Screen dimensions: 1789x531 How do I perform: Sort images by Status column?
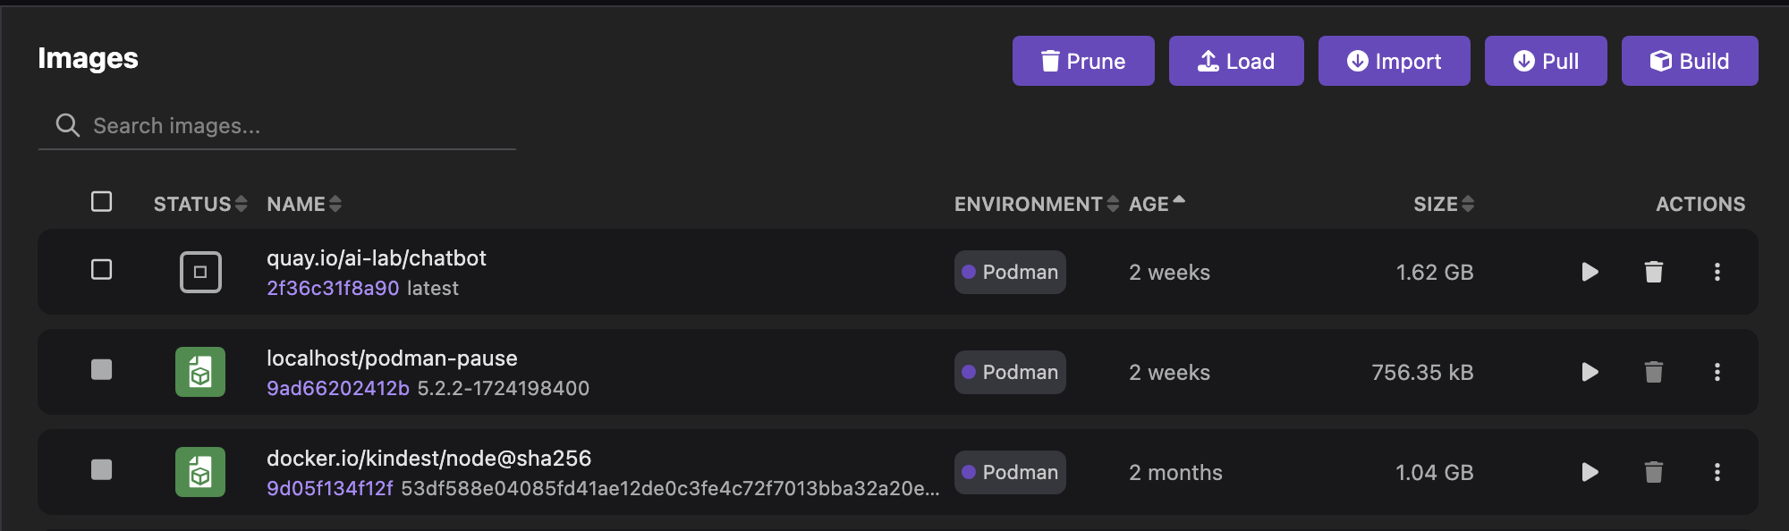pos(199,205)
